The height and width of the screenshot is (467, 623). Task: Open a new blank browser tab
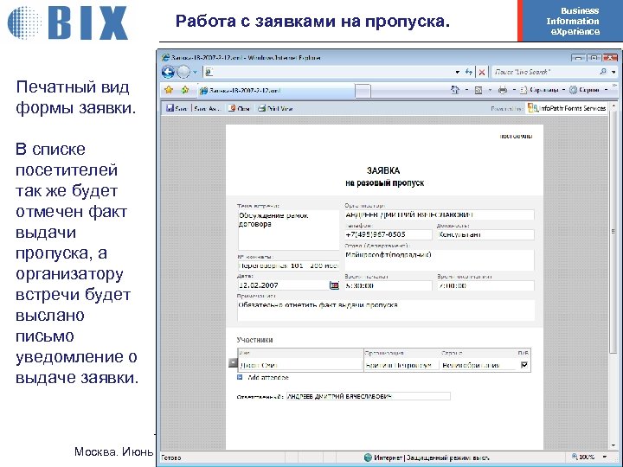click(363, 91)
